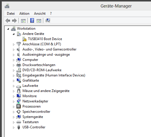Click the Computer category icon
Image resolution: width=151 pixels, height=137 pixels.
point(19,60)
